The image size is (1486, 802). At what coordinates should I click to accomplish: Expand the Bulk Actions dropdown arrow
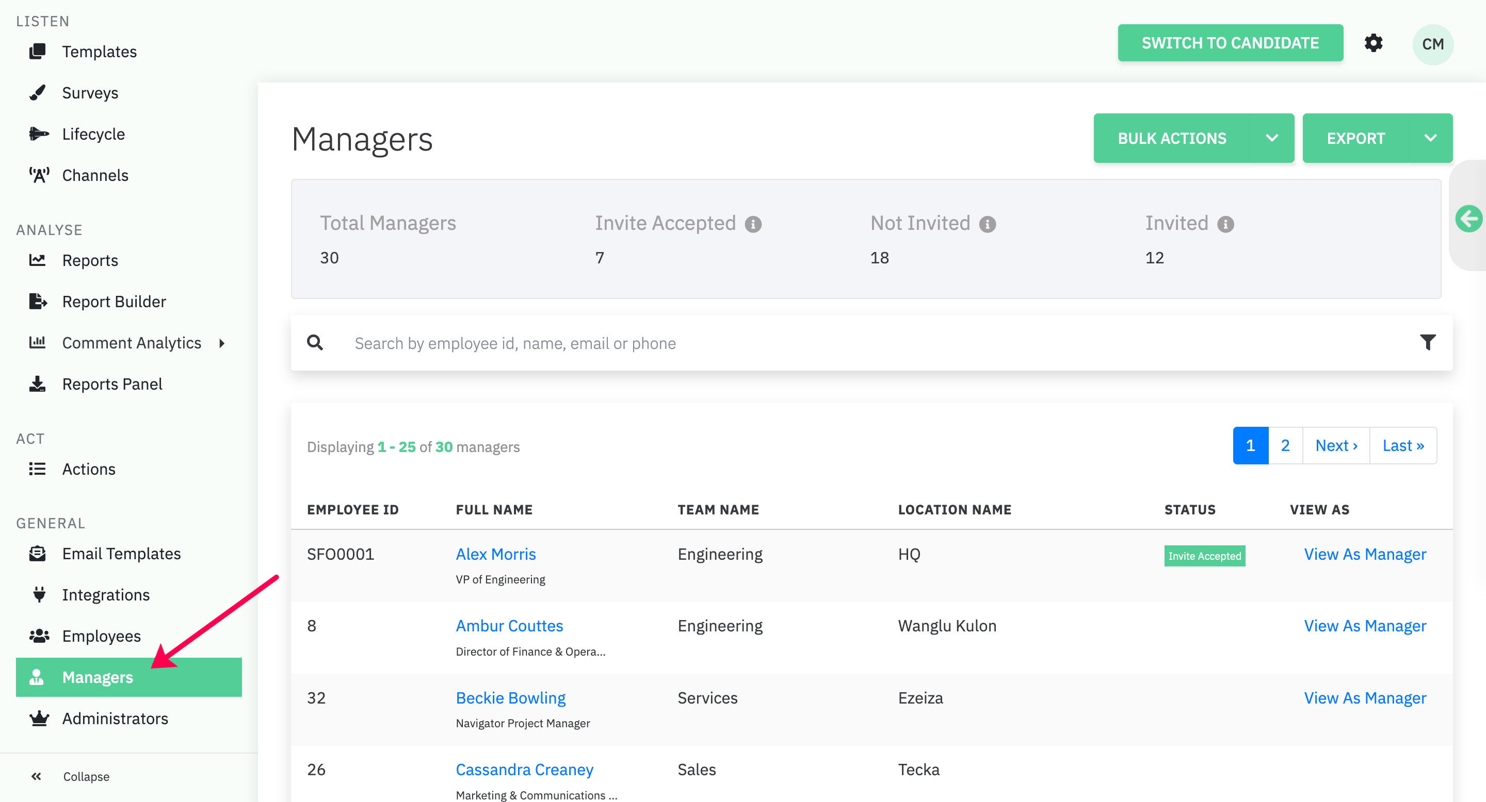click(x=1271, y=138)
